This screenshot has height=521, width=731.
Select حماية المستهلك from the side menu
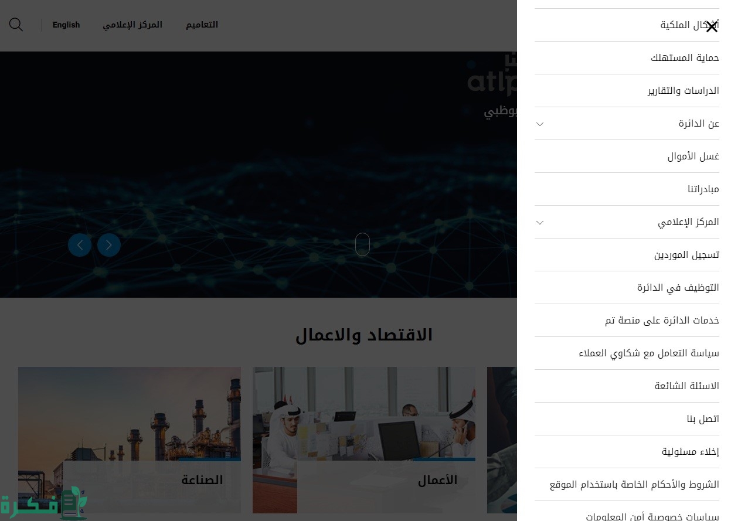pos(685,58)
